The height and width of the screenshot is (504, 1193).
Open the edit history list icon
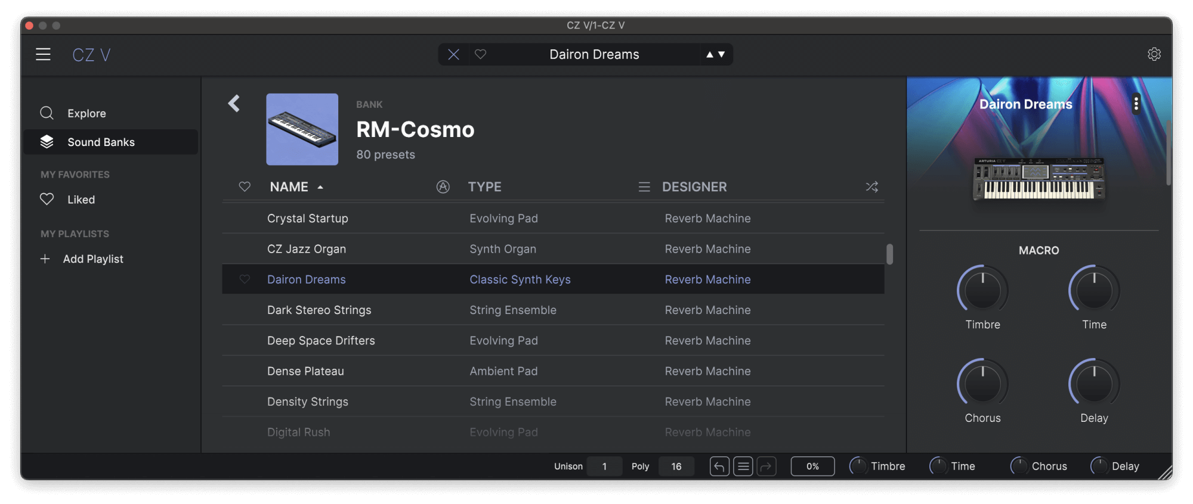tap(743, 466)
